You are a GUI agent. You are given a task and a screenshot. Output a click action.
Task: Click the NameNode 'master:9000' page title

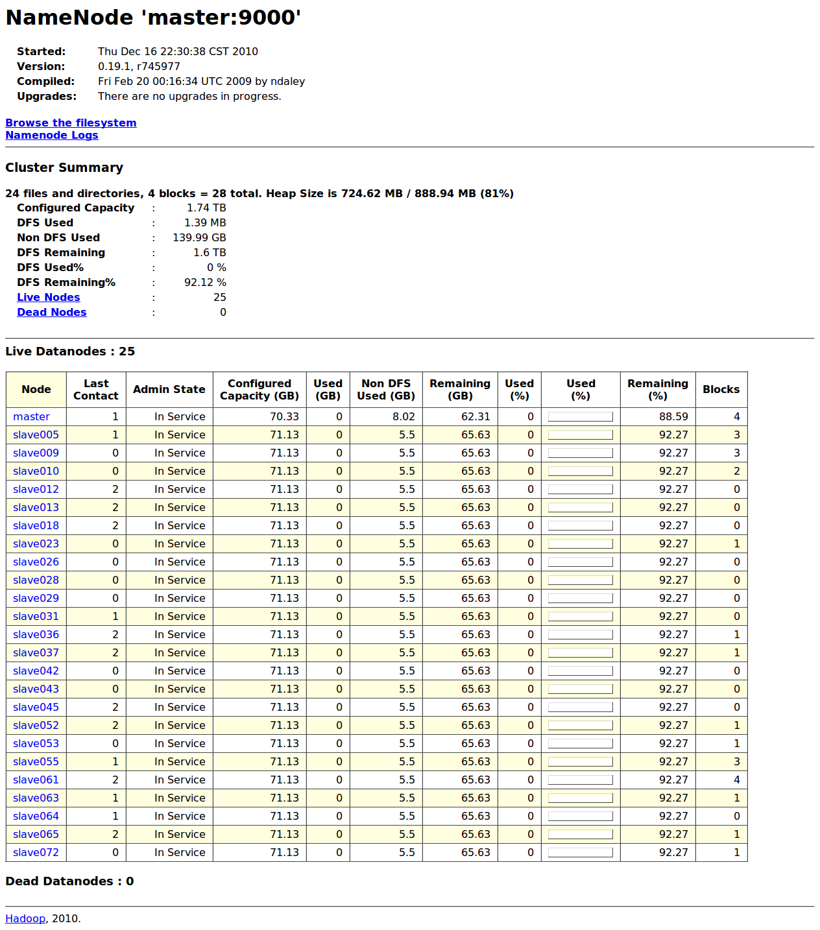point(153,18)
